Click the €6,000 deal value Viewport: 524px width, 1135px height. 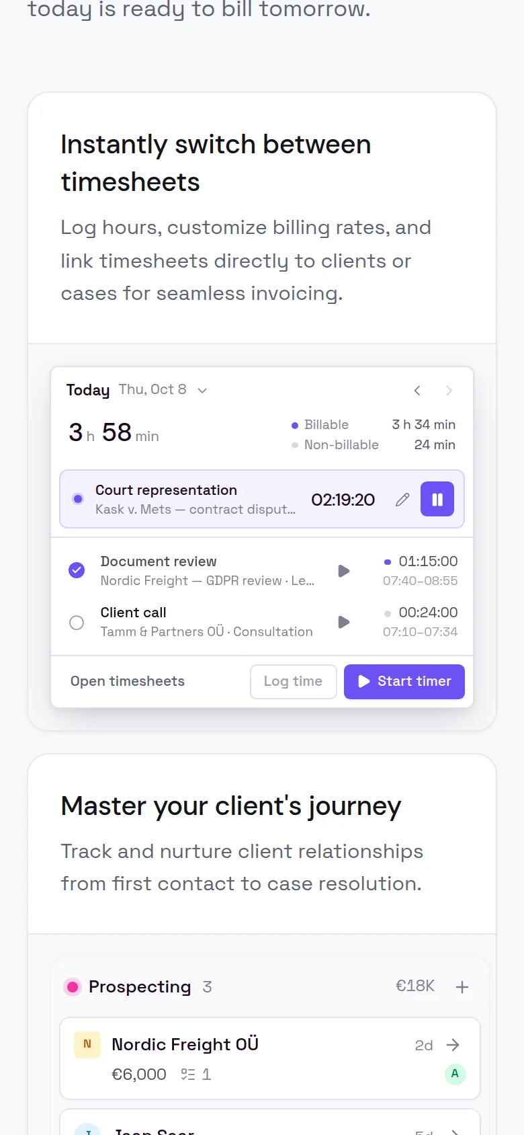139,1074
